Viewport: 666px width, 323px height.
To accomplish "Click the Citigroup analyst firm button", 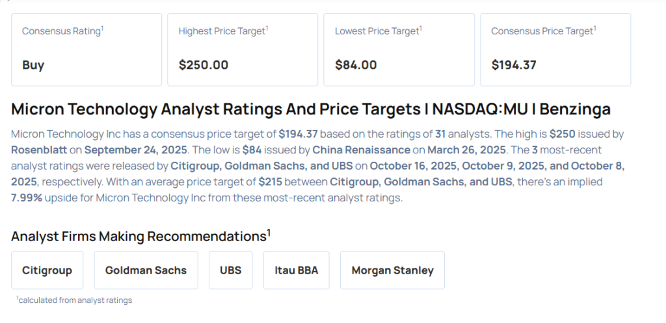I will tap(47, 270).
